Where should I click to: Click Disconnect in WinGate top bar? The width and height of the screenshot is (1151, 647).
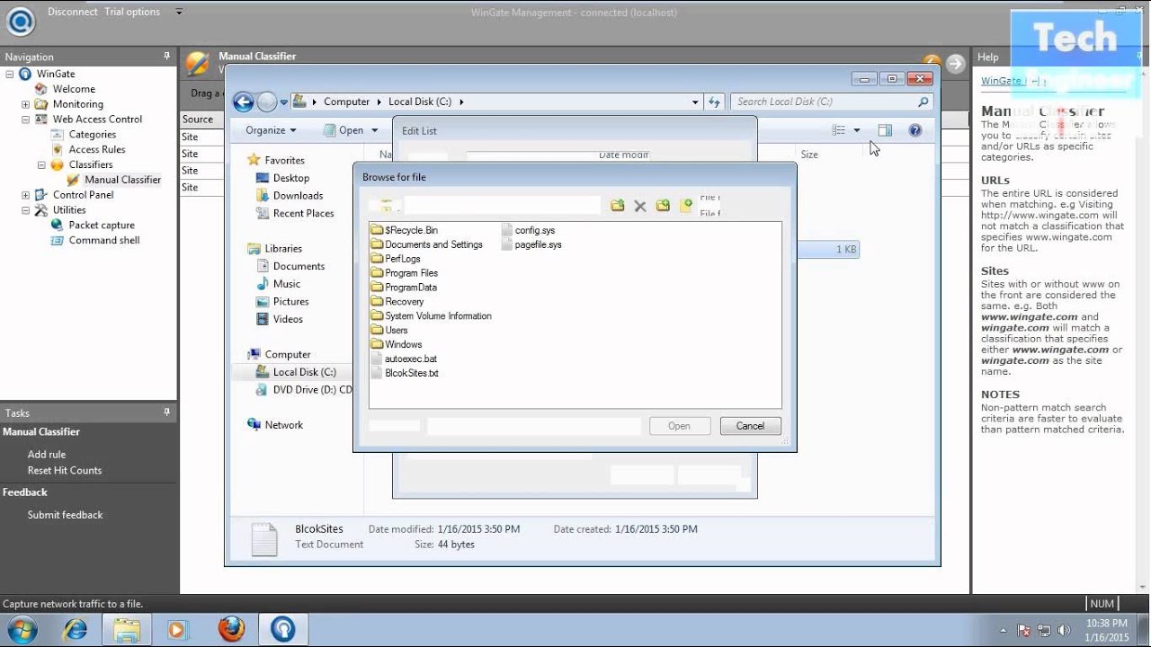coord(72,12)
